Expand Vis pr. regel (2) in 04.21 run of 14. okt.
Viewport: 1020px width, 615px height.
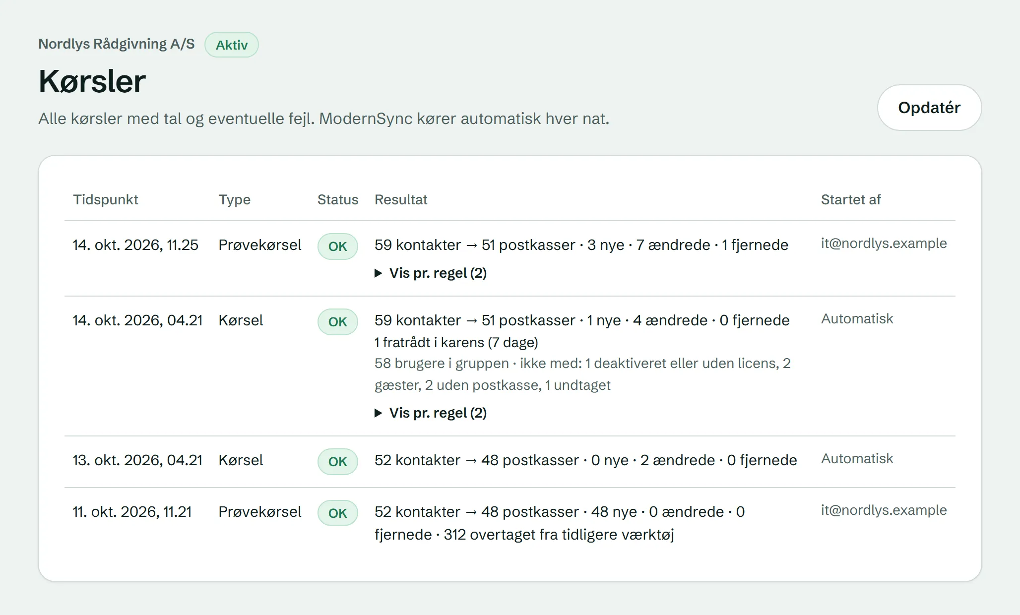point(431,413)
